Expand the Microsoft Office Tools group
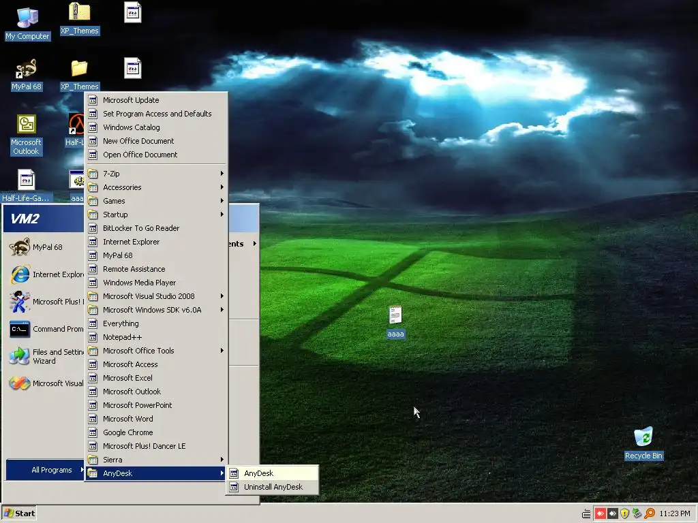 click(x=156, y=351)
